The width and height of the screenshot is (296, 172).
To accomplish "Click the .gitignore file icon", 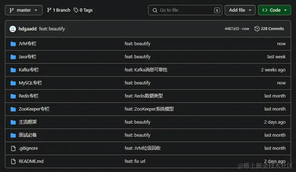I will pyautogui.click(x=13, y=148).
